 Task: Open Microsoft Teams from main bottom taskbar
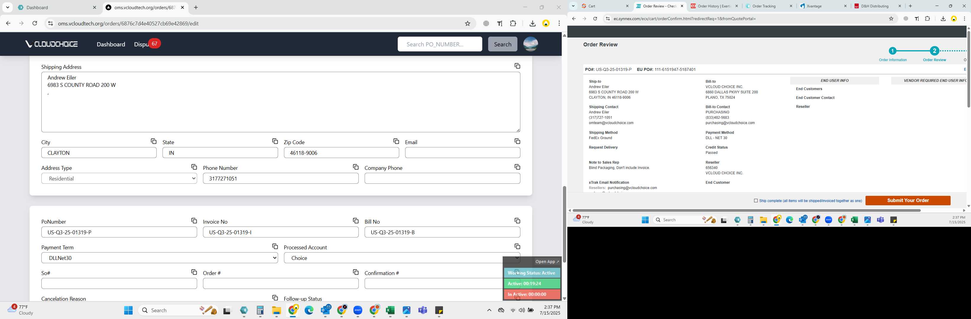[x=423, y=310]
